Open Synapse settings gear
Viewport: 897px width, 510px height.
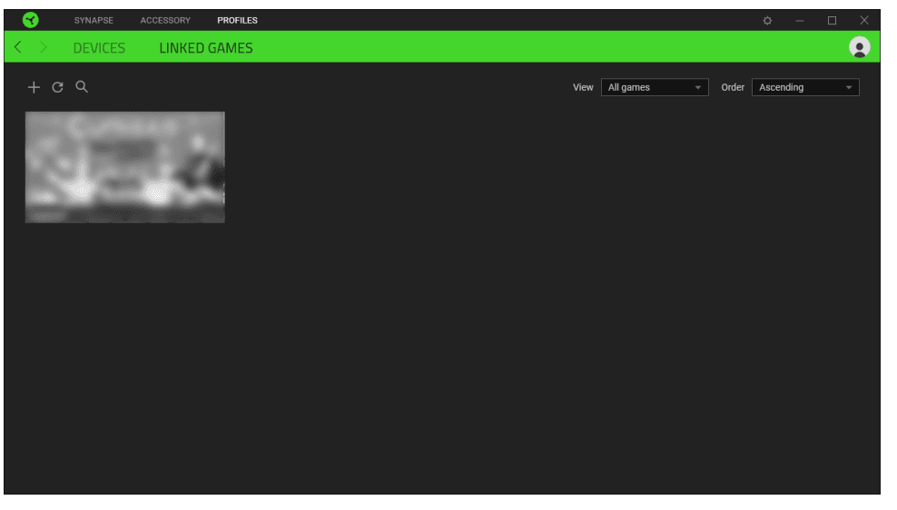click(x=767, y=20)
